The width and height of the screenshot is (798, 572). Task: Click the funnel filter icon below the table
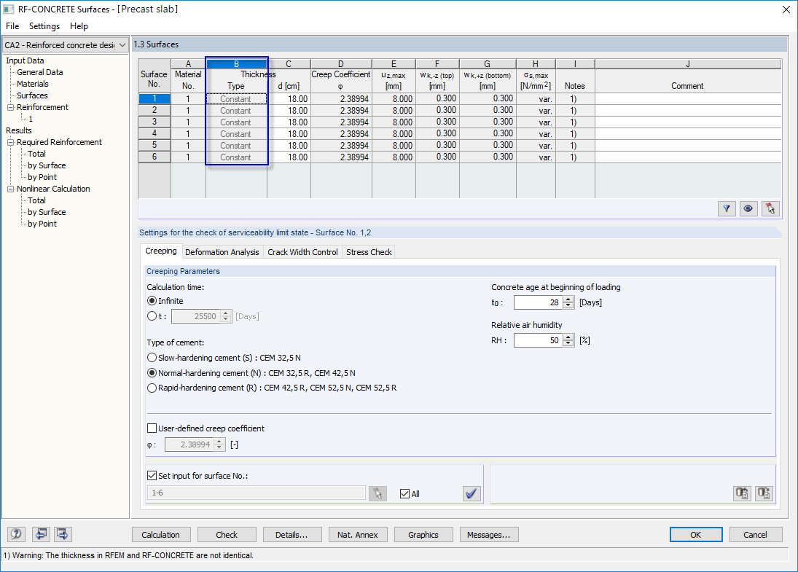click(727, 208)
